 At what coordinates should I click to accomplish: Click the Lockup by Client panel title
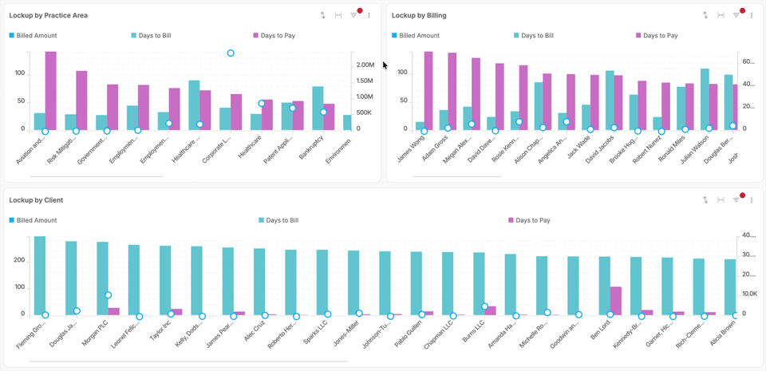pyautogui.click(x=36, y=200)
